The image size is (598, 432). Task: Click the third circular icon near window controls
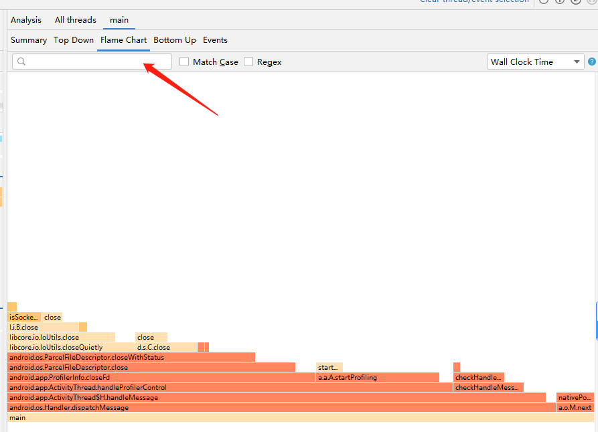click(x=576, y=2)
